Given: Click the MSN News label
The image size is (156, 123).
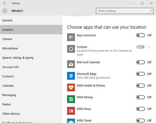Looking at the screenshot, I should tap(84, 109).
